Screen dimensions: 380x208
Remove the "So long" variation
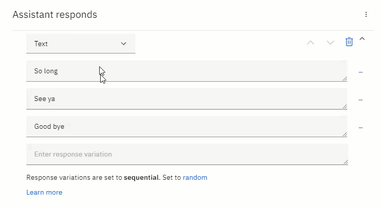pos(361,72)
